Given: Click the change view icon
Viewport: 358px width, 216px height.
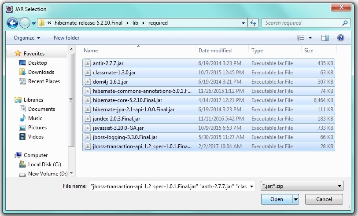Looking at the screenshot, I should [300, 38].
